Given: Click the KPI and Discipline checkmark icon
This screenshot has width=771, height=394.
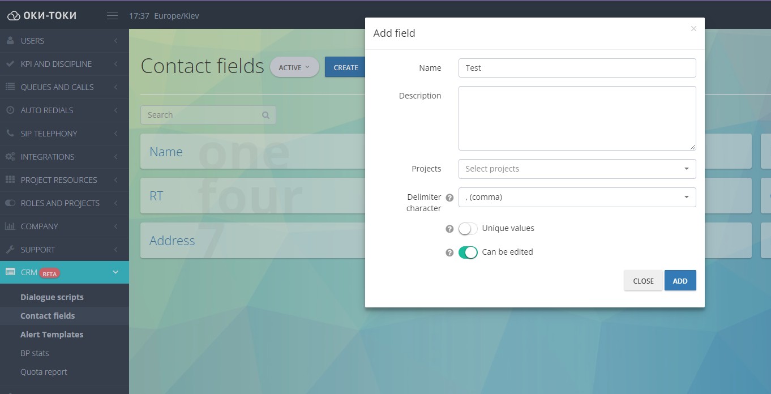Looking at the screenshot, I should [10, 64].
